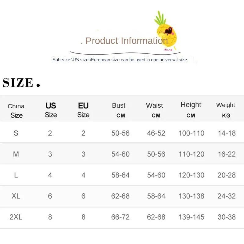Click the EU Size column header
Image resolution: width=244 pixels, height=244 pixels.
click(x=83, y=110)
